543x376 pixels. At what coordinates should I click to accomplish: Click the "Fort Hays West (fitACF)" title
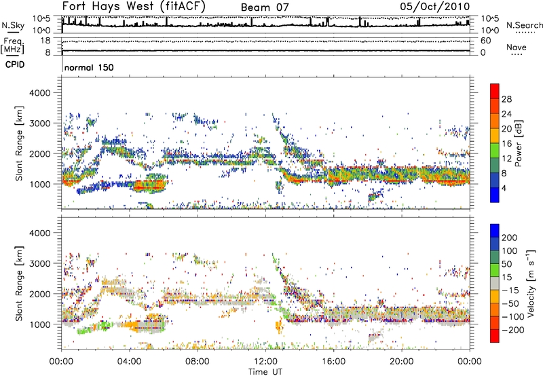[x=134, y=6]
